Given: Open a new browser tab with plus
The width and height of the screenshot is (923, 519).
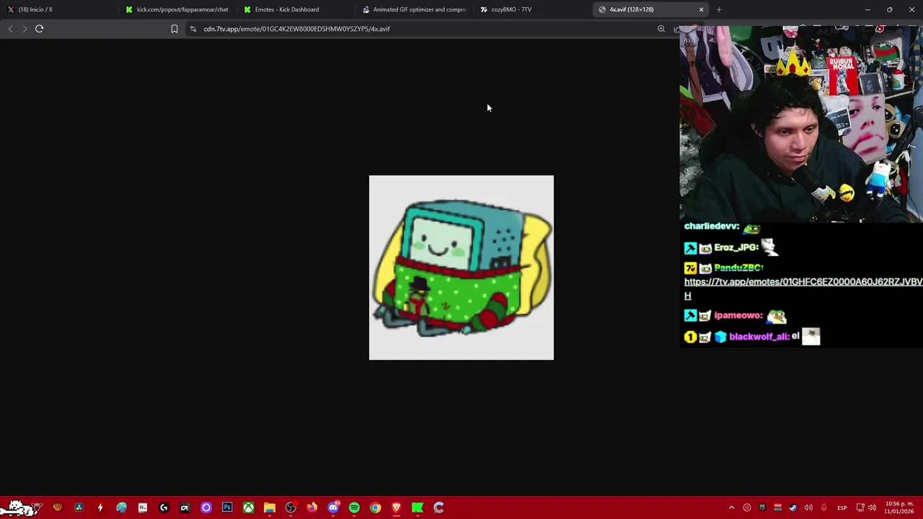Looking at the screenshot, I should point(719,9).
